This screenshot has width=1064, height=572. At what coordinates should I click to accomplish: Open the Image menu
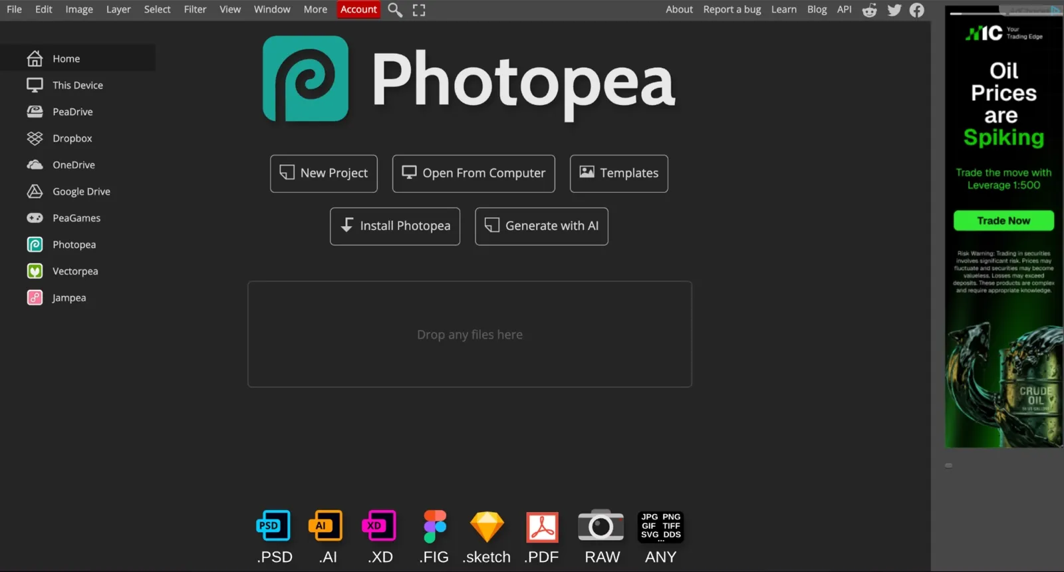(79, 9)
